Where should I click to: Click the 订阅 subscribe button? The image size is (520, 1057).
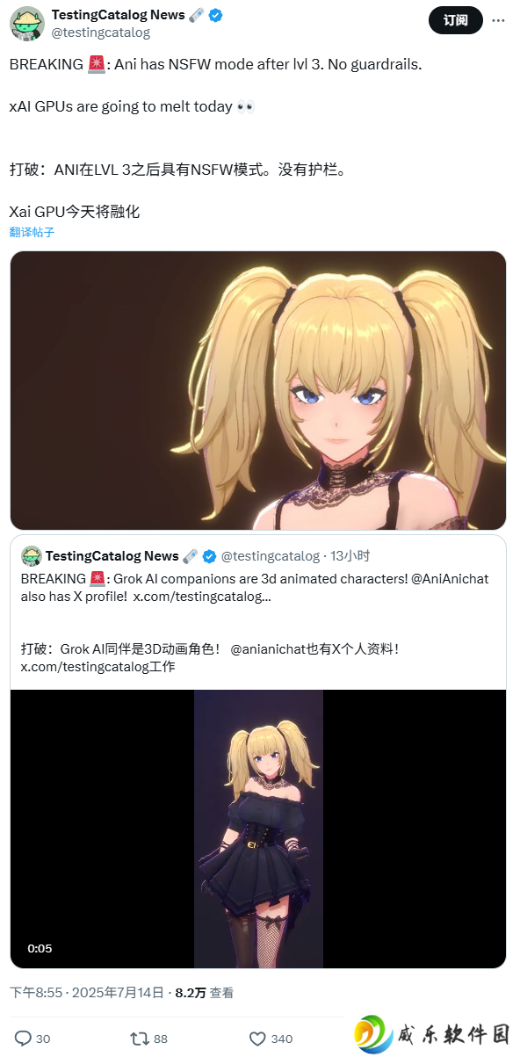pyautogui.click(x=455, y=19)
